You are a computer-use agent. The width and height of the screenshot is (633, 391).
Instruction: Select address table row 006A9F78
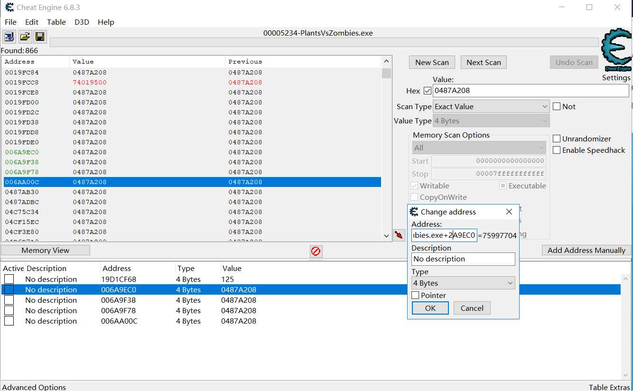point(311,310)
